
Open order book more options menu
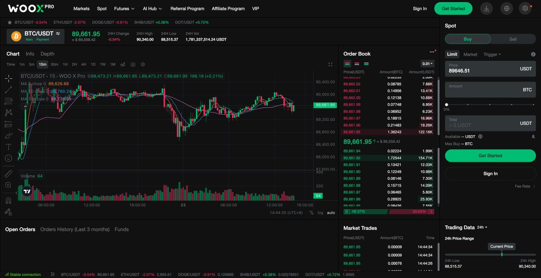click(432, 52)
